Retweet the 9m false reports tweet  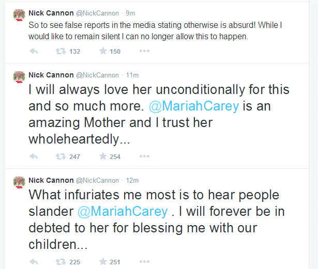pos(59,51)
